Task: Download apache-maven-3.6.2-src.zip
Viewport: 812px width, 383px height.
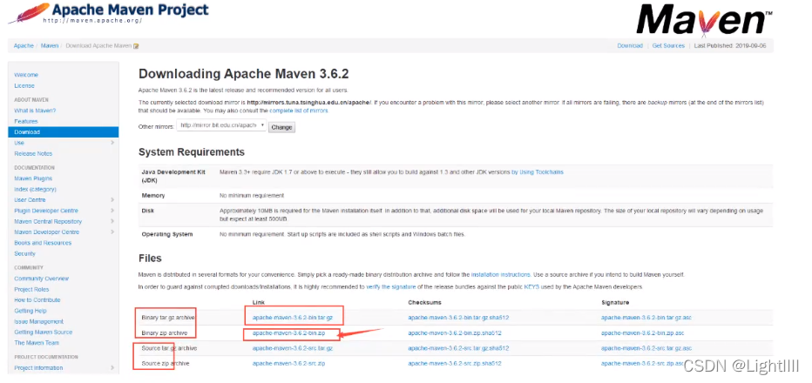Action: click(x=288, y=364)
